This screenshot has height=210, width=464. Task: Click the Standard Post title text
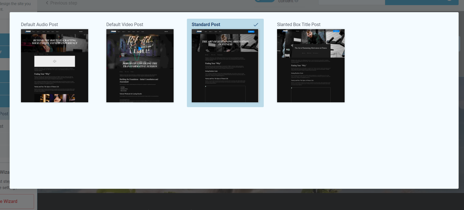[206, 25]
